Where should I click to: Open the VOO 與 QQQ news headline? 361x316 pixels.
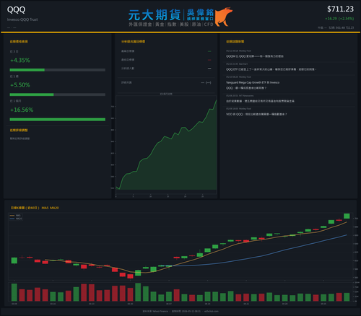(x=256, y=114)
